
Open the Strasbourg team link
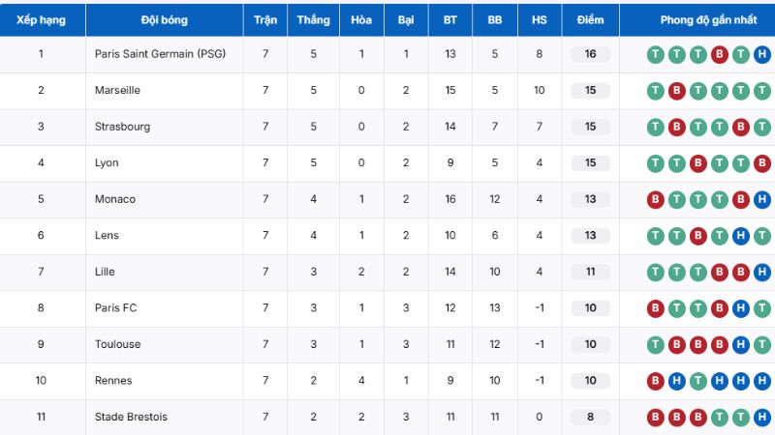pos(122,127)
